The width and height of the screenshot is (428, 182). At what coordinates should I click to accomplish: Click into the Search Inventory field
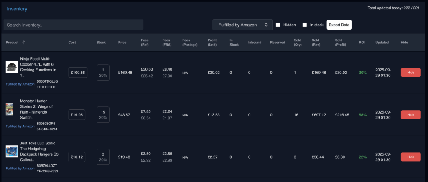click(74, 25)
